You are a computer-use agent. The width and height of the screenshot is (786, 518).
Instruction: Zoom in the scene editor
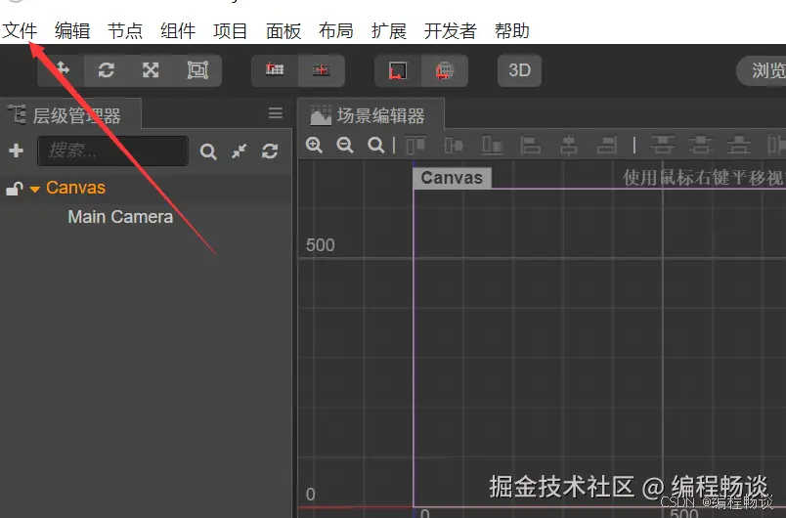314,146
